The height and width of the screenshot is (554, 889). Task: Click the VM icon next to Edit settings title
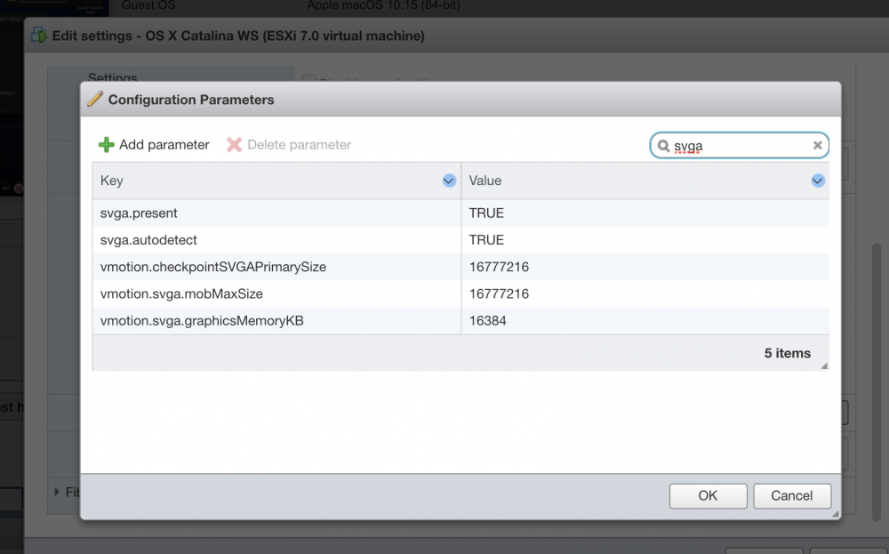point(39,36)
